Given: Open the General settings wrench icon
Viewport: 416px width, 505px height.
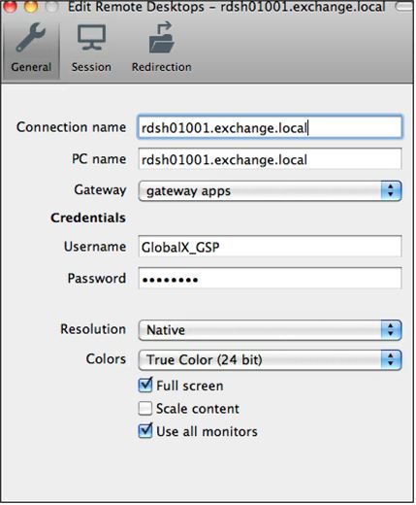Looking at the screenshot, I should 31,38.
